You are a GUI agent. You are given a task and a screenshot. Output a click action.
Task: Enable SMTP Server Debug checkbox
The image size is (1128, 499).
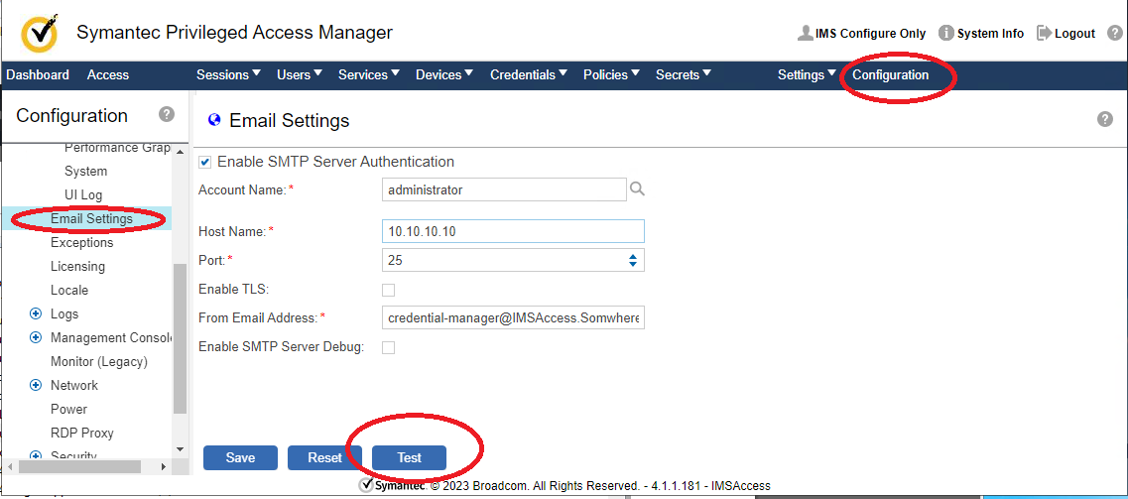pos(389,347)
